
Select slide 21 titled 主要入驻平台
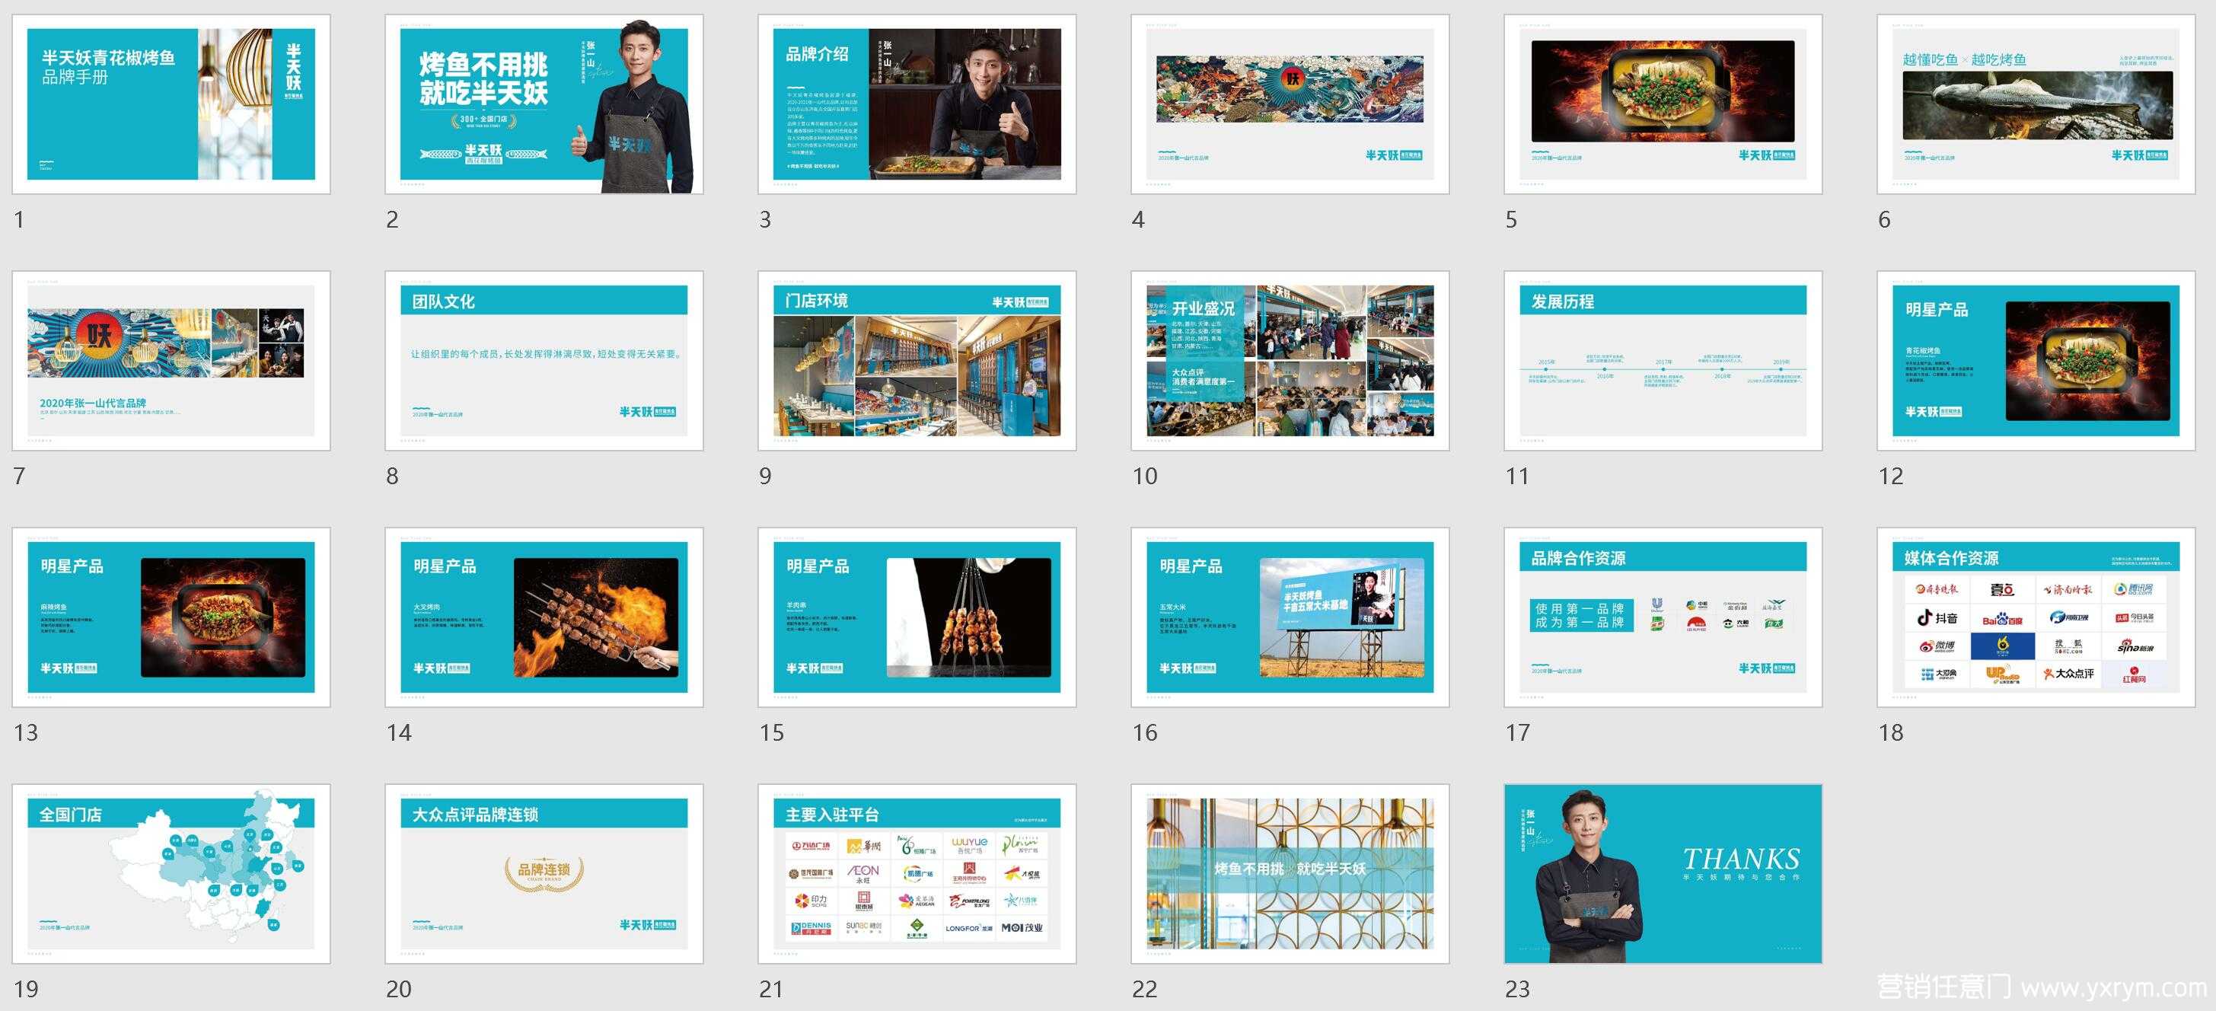click(x=917, y=873)
